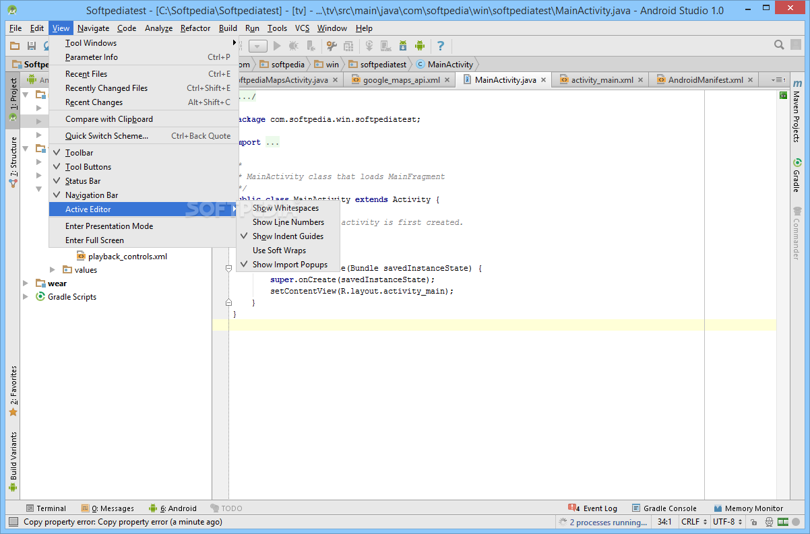This screenshot has width=810, height=534.
Task: Open the Commander side panel
Action: pos(797,234)
